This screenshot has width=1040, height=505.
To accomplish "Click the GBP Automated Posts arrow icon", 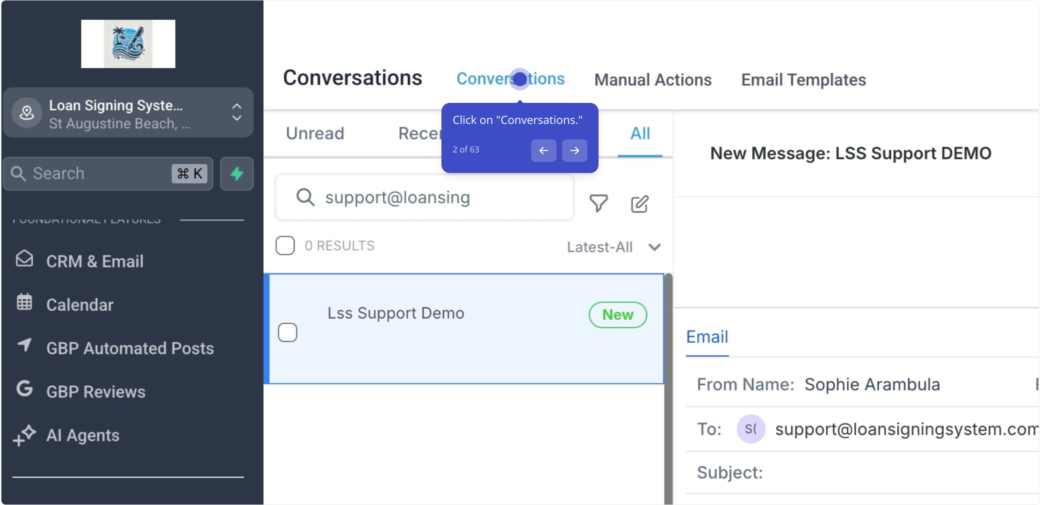I will (x=24, y=345).
